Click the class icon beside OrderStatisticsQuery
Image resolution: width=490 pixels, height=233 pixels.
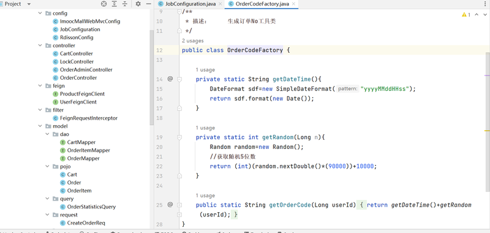tap(62, 207)
